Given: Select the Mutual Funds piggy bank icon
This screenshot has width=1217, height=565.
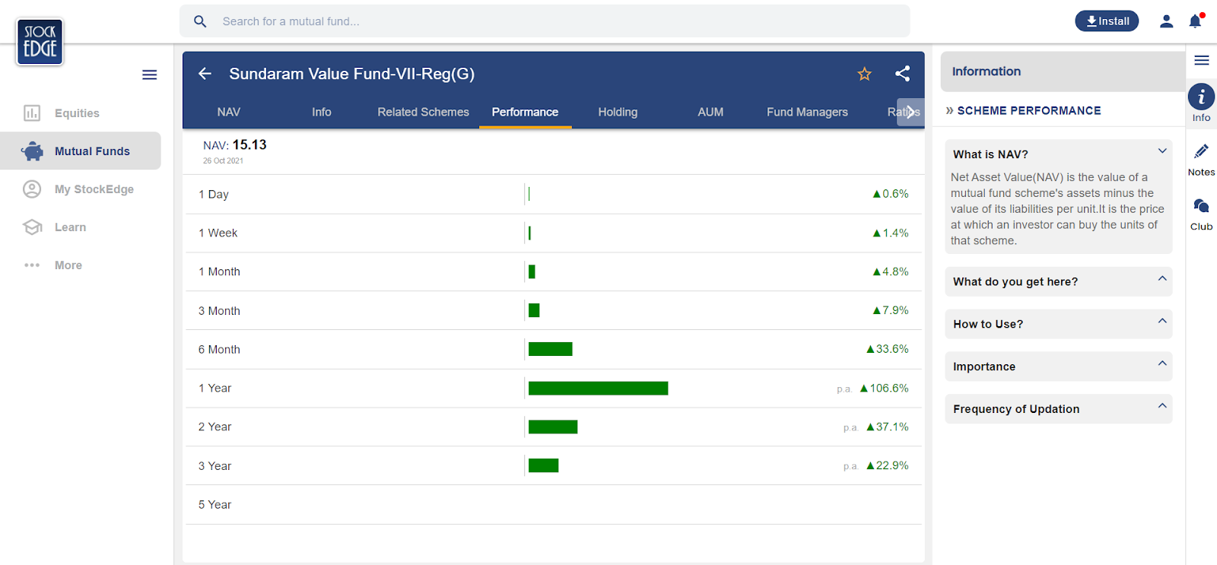Looking at the screenshot, I should [x=32, y=151].
